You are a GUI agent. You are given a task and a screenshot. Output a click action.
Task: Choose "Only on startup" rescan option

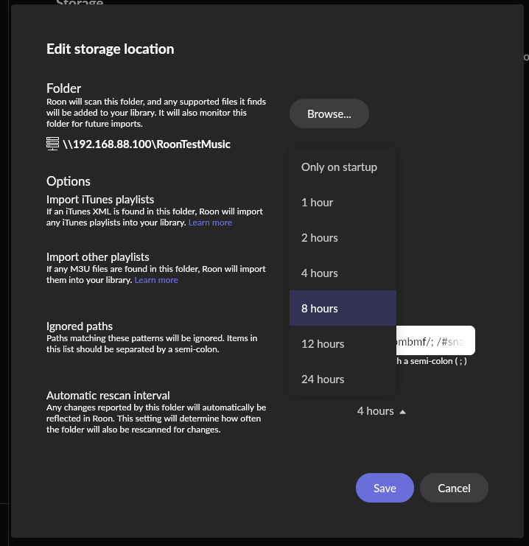click(x=339, y=167)
